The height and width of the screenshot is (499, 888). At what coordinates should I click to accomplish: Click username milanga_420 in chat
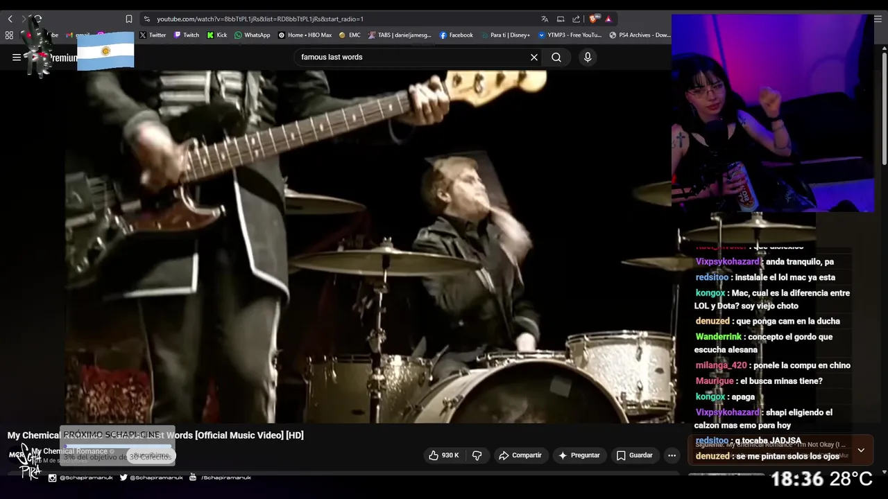[x=721, y=365]
